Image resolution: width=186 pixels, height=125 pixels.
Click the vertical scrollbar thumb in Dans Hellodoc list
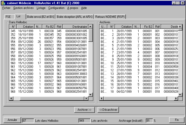point(90,35)
